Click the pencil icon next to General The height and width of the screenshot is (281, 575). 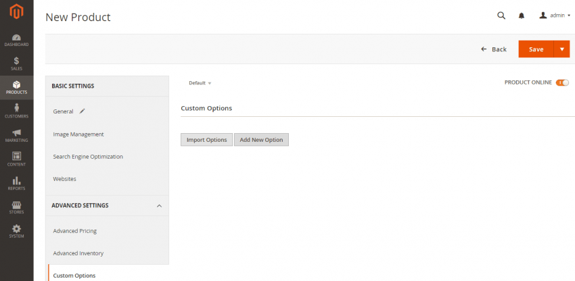[82, 111]
